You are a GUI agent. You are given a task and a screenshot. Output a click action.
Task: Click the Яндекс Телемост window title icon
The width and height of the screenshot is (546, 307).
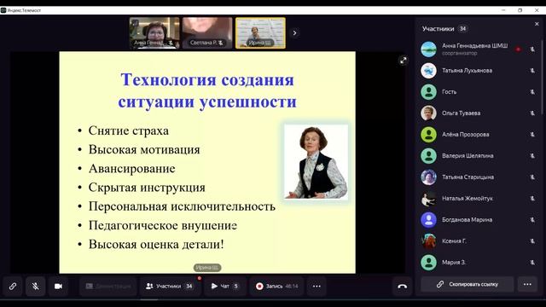click(3, 10)
